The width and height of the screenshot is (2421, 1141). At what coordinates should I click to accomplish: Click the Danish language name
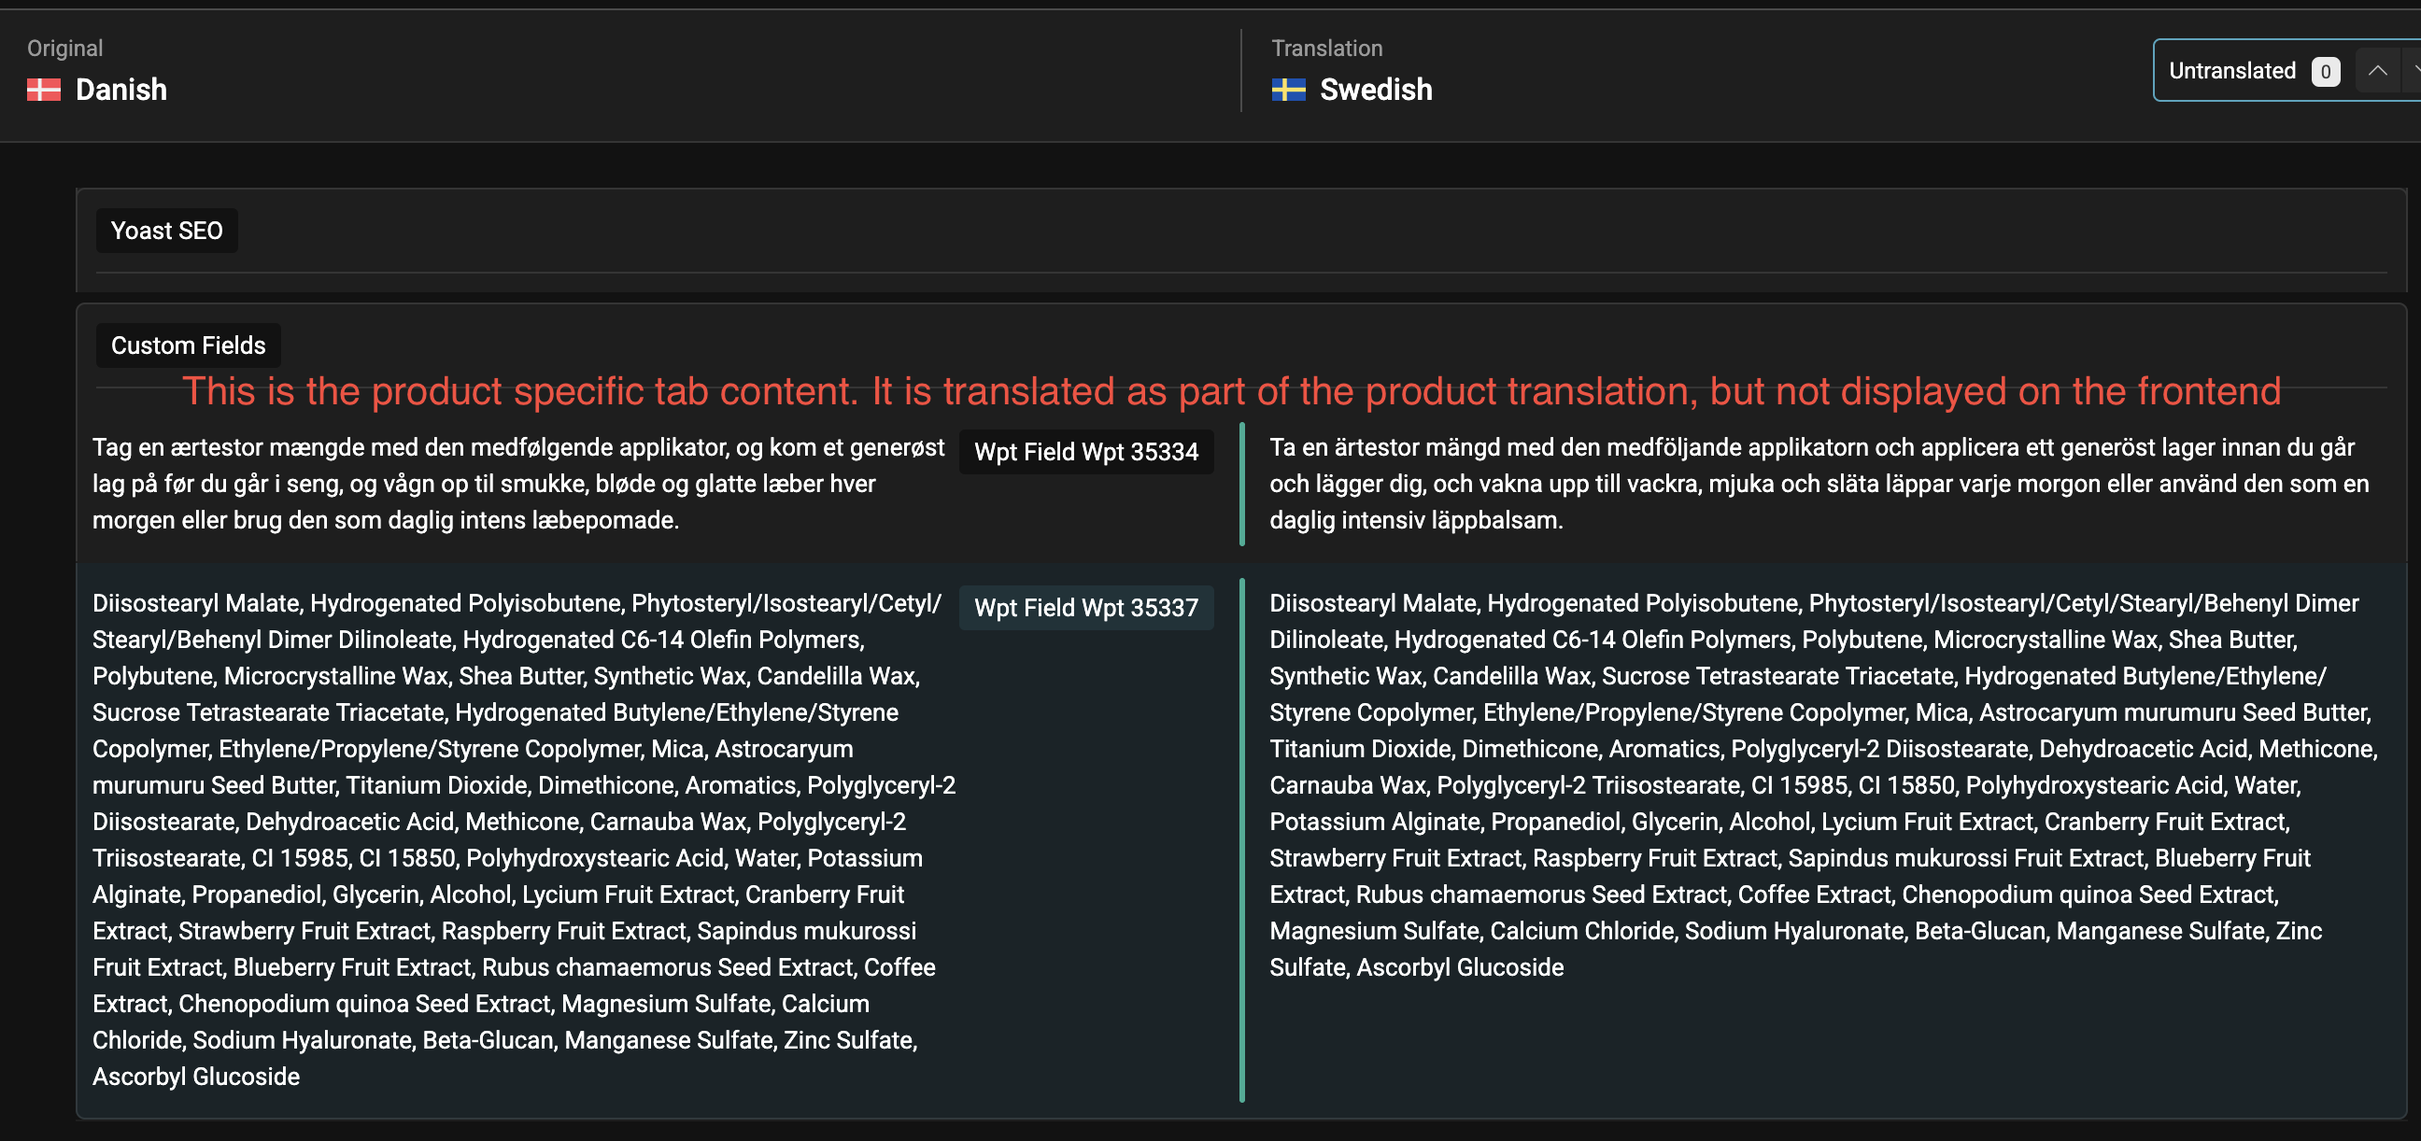[120, 90]
